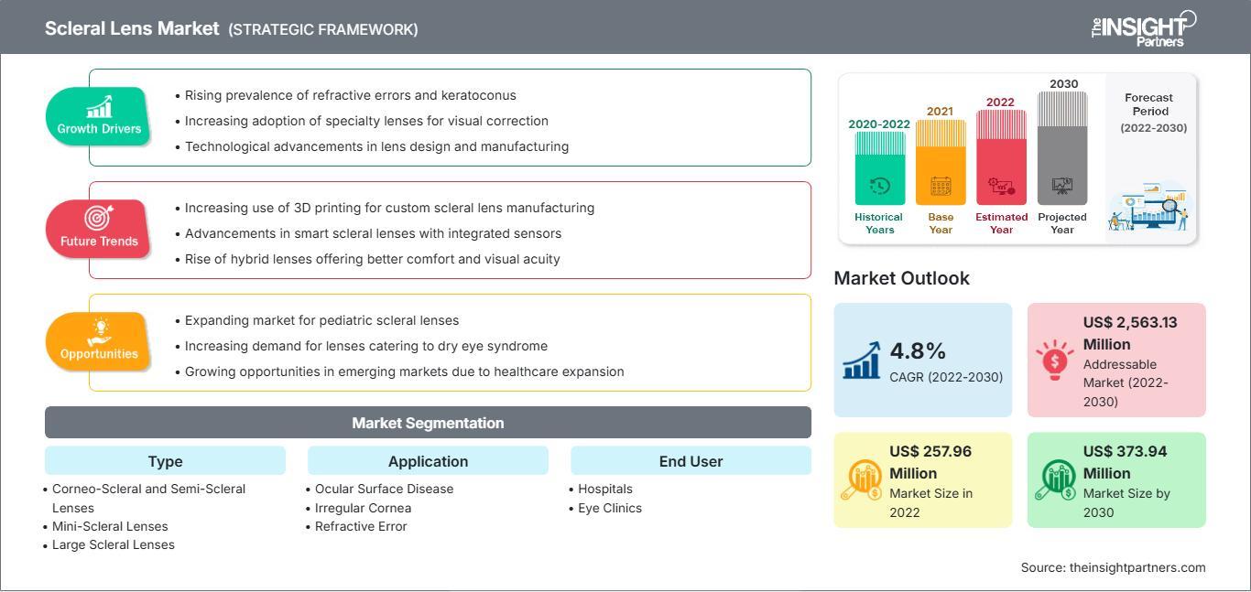Image resolution: width=1251 pixels, height=592 pixels.
Task: Select the Application segmentation header
Action: (x=428, y=461)
